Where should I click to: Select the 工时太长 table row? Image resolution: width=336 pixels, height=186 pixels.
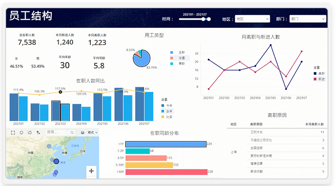(x=287, y=132)
